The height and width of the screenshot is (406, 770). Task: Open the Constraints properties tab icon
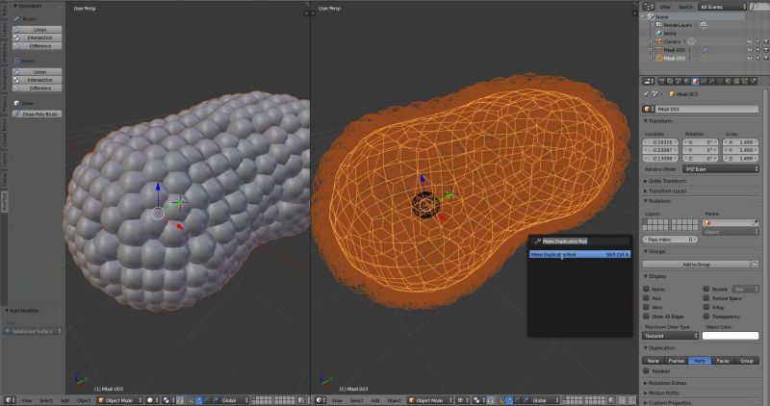tap(704, 81)
